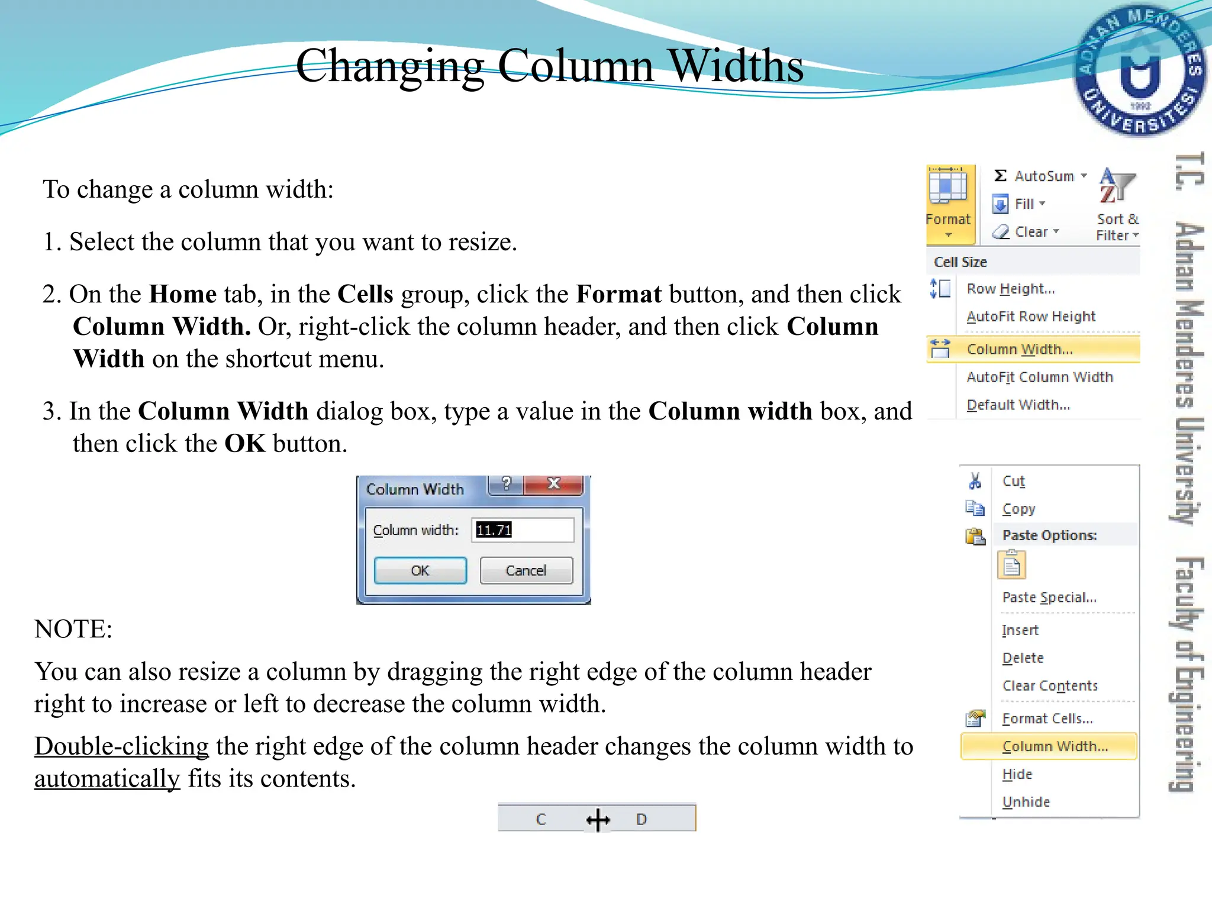This screenshot has width=1212, height=909.
Task: Click the Adnan Menderes University logo
Action: click(1139, 70)
